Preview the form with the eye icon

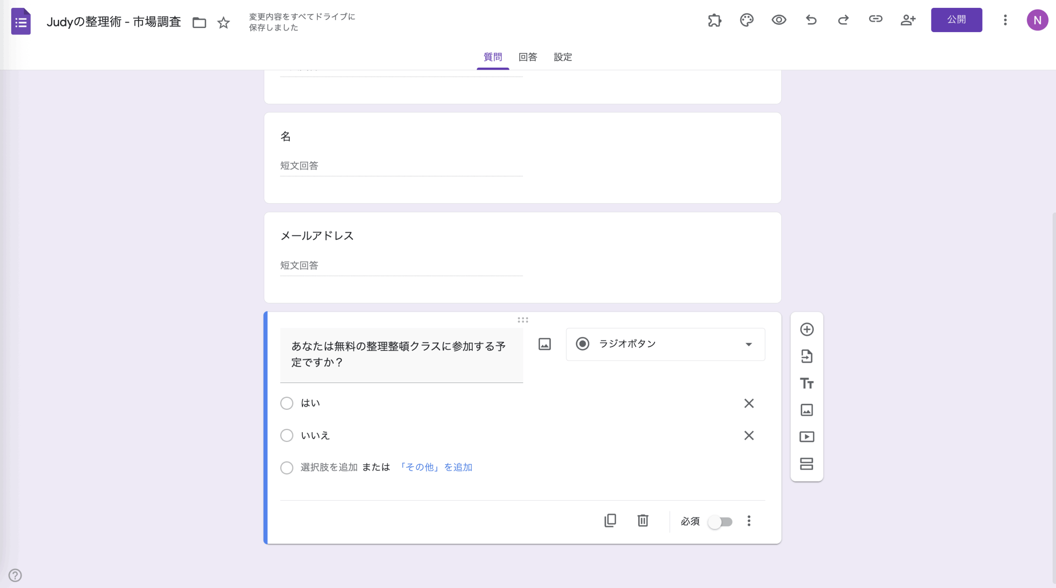[x=779, y=20]
